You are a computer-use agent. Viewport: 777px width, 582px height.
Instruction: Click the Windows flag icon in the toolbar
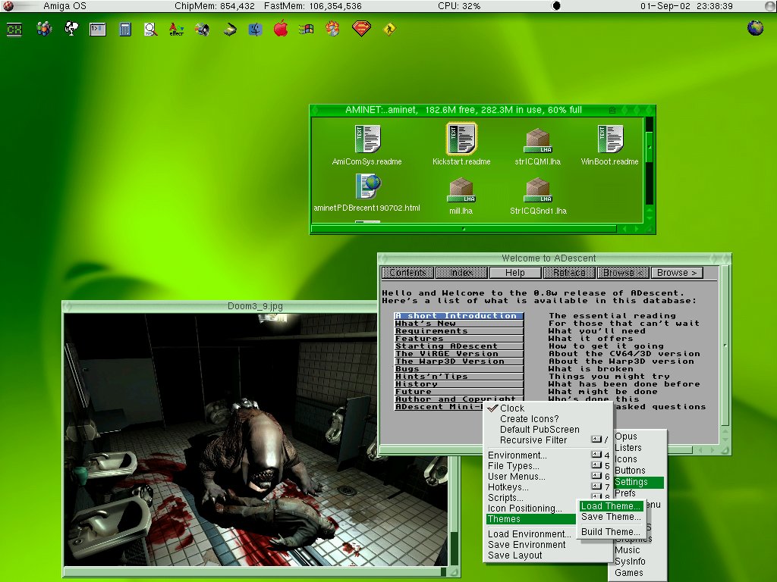coord(307,30)
